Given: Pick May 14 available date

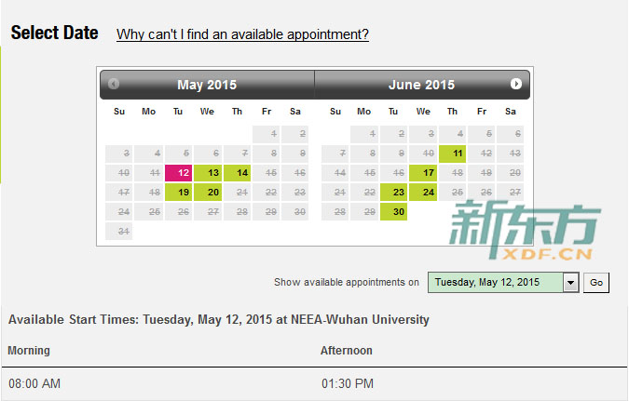Looking at the screenshot, I should (x=237, y=173).
